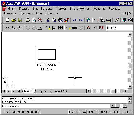Toggle СЕТКА grid display
134x115 pixels.
pyautogui.click(x=81, y=112)
